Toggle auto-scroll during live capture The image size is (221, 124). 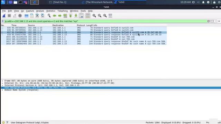click(81, 16)
